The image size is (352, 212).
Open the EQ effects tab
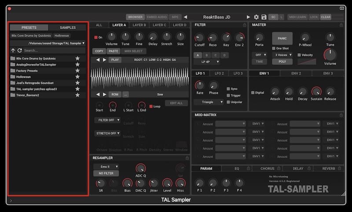[237, 169]
